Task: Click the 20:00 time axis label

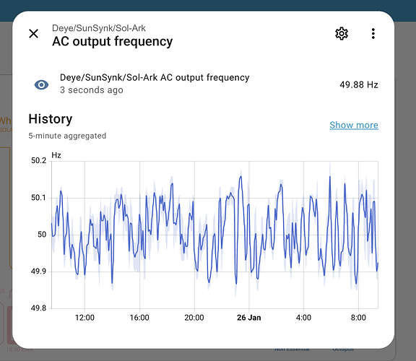Action: pos(194,318)
